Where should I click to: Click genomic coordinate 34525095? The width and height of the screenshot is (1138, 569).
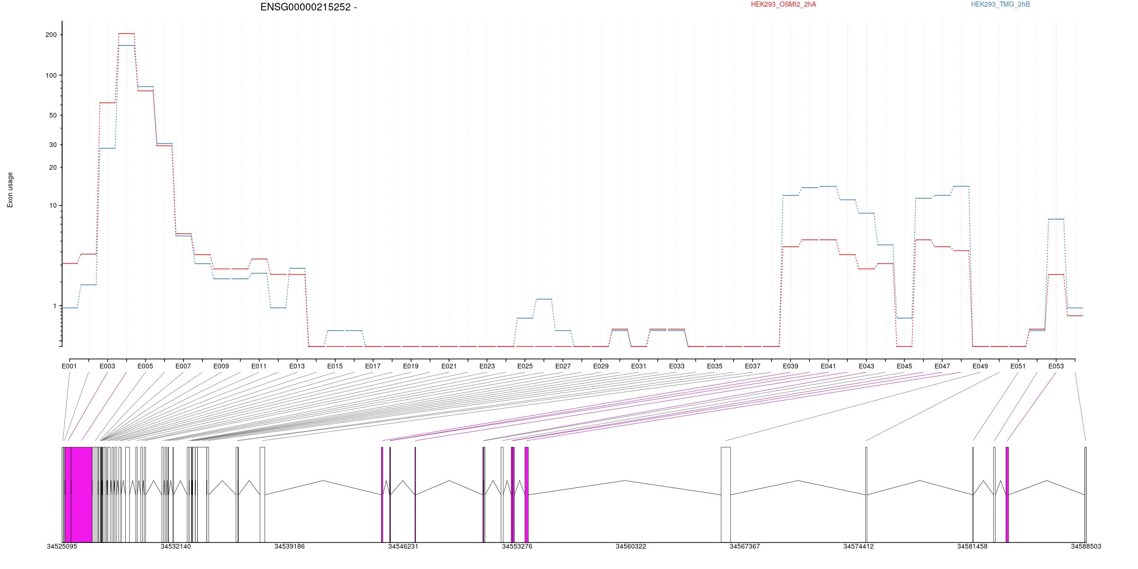click(62, 546)
